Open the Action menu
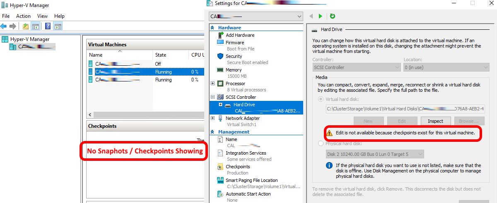 (x=23, y=16)
